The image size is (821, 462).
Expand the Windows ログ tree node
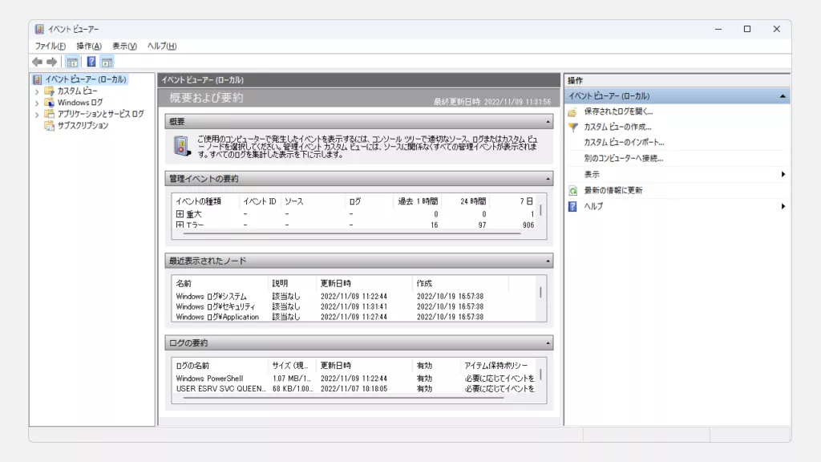point(37,103)
